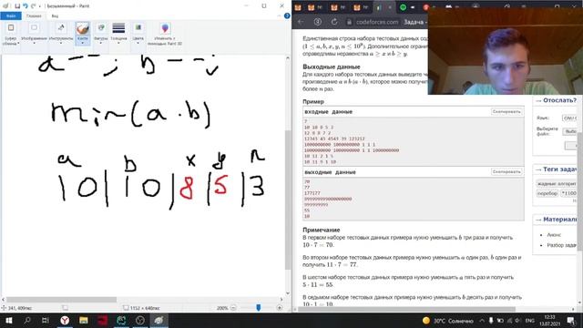This screenshot has height=328, width=583.
Task: Expand the Цвета colors dropdown arrow
Action: pyautogui.click(x=138, y=43)
